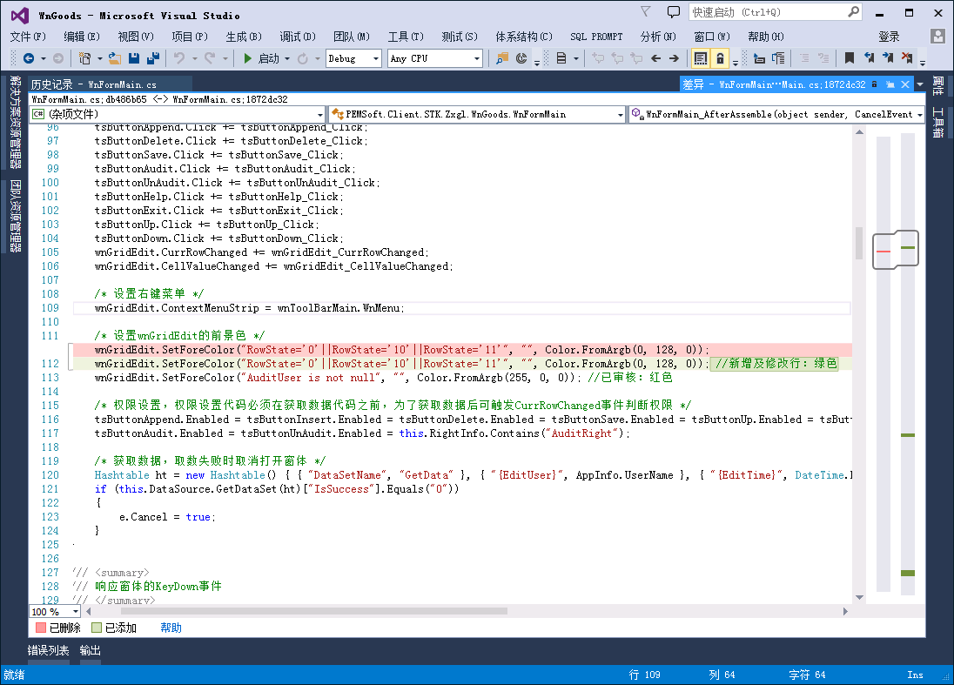This screenshot has width=954, height=685.
Task: Click the Save All double-floppy icon
Action: coord(152,58)
